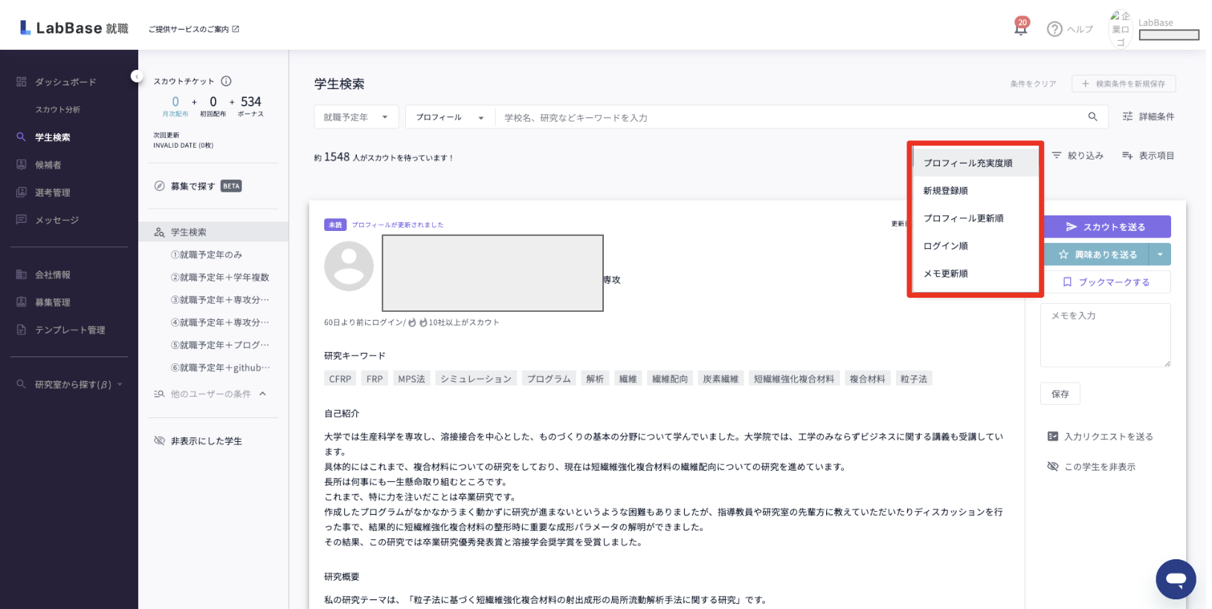The width and height of the screenshot is (1212, 609).
Task: Click ブックマークする button
Action: [1107, 282]
